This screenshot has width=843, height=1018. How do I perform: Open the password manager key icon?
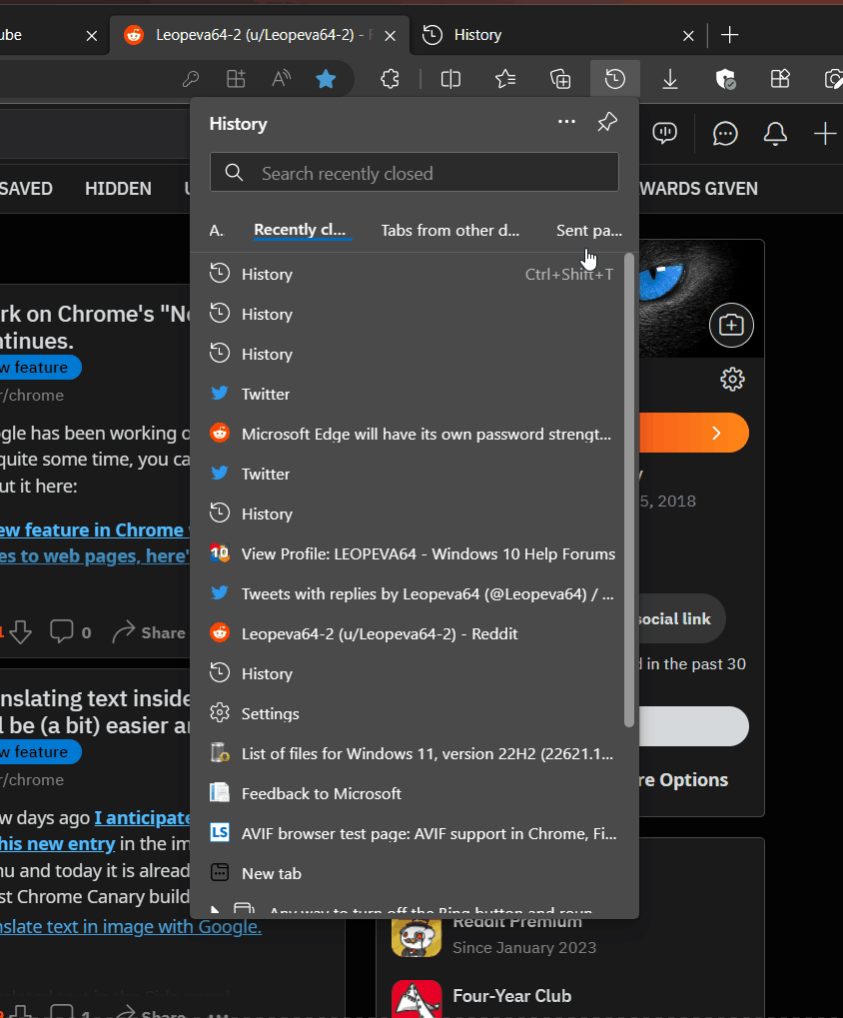coord(190,79)
